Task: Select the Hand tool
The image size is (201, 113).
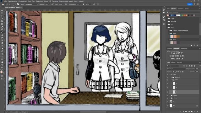Action: click(x=2, y=62)
